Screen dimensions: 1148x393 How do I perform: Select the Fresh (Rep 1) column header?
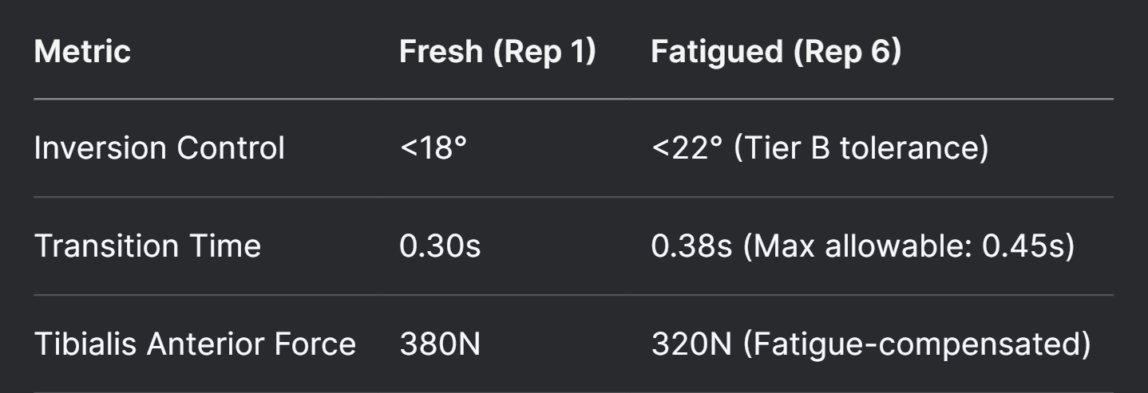[x=497, y=52]
